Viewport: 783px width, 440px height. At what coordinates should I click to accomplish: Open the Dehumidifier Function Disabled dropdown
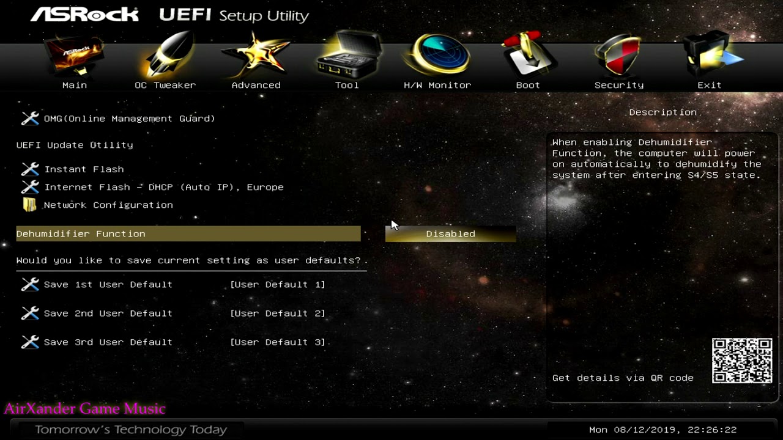coord(451,233)
